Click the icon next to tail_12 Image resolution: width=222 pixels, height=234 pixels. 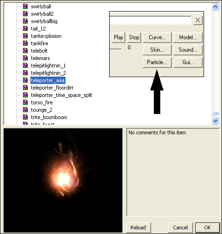[25, 29]
